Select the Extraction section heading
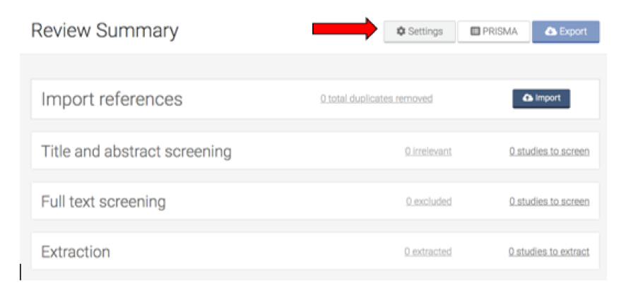The image size is (638, 288). coord(76,252)
